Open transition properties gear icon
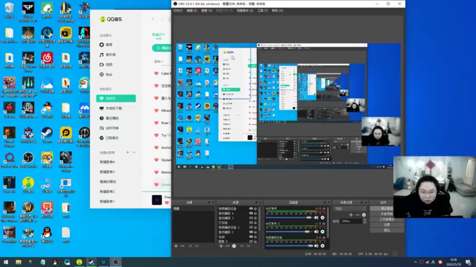Image resolution: width=476 pixels, height=267 pixels. pos(364,215)
